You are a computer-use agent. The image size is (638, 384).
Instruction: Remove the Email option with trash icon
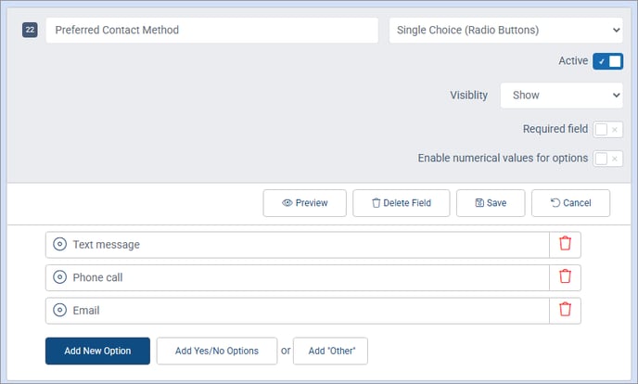[x=565, y=310]
